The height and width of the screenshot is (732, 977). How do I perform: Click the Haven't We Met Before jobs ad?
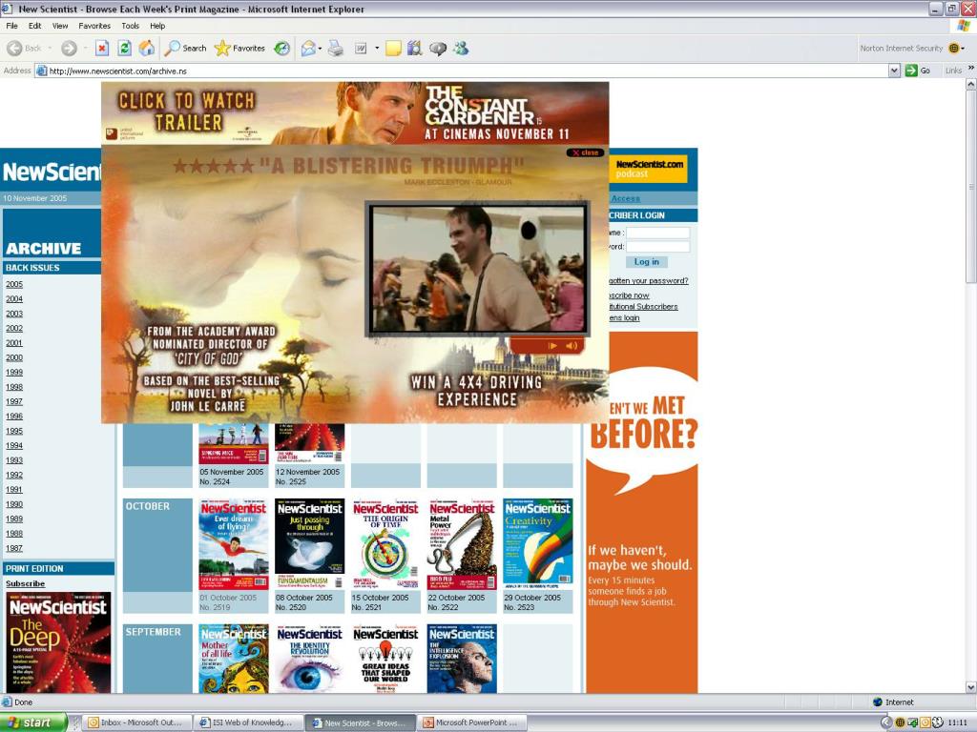point(642,512)
